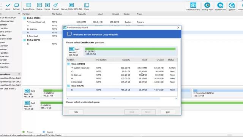Click 'Move partition' sidebar operation
This screenshot has height=137, width=243.
(7, 21)
